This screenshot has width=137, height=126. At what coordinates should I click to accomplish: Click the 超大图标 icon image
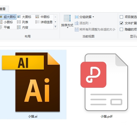(x=1, y=17)
